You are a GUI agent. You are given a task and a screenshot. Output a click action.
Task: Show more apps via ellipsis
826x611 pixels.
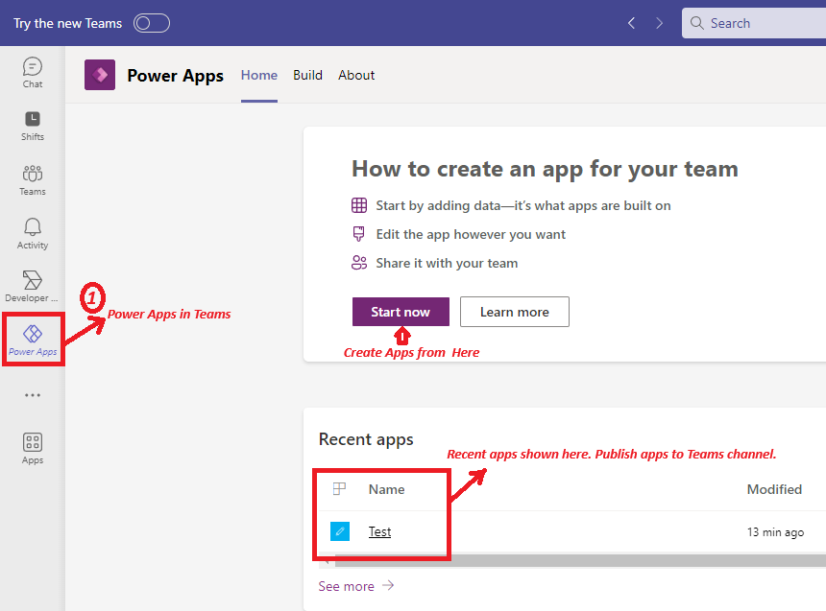click(x=33, y=394)
